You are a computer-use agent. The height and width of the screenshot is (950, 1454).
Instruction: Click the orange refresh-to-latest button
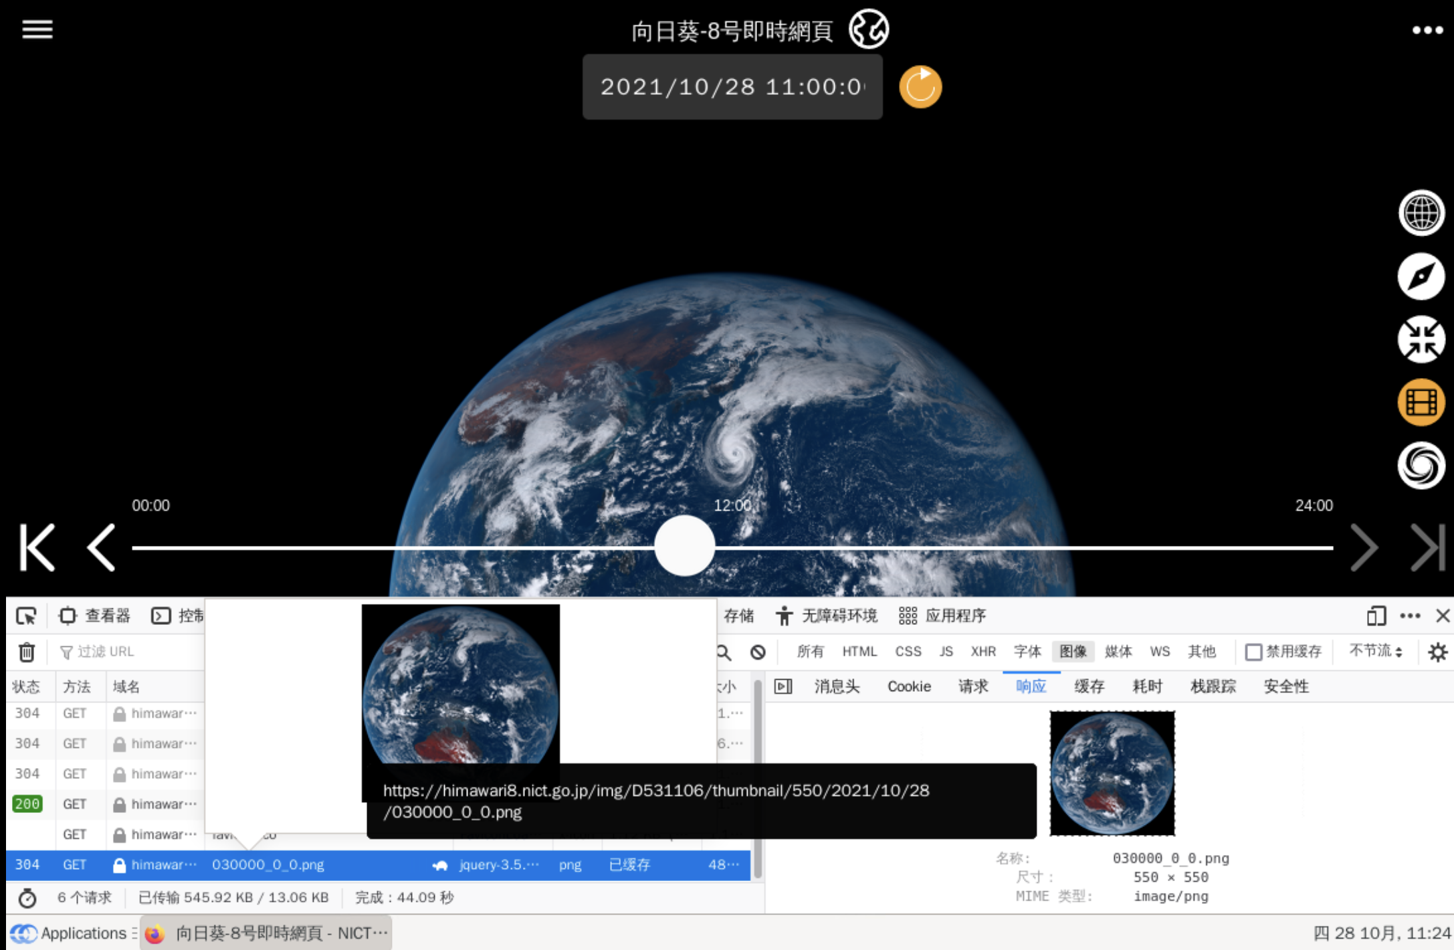point(920,87)
